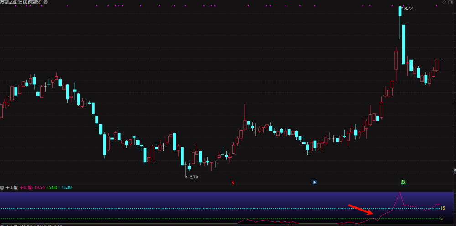
Task: Click the 5.70 low price label
Action: tap(194, 177)
